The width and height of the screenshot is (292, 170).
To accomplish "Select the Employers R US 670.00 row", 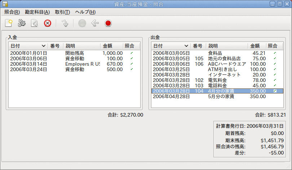I will coord(74,64).
